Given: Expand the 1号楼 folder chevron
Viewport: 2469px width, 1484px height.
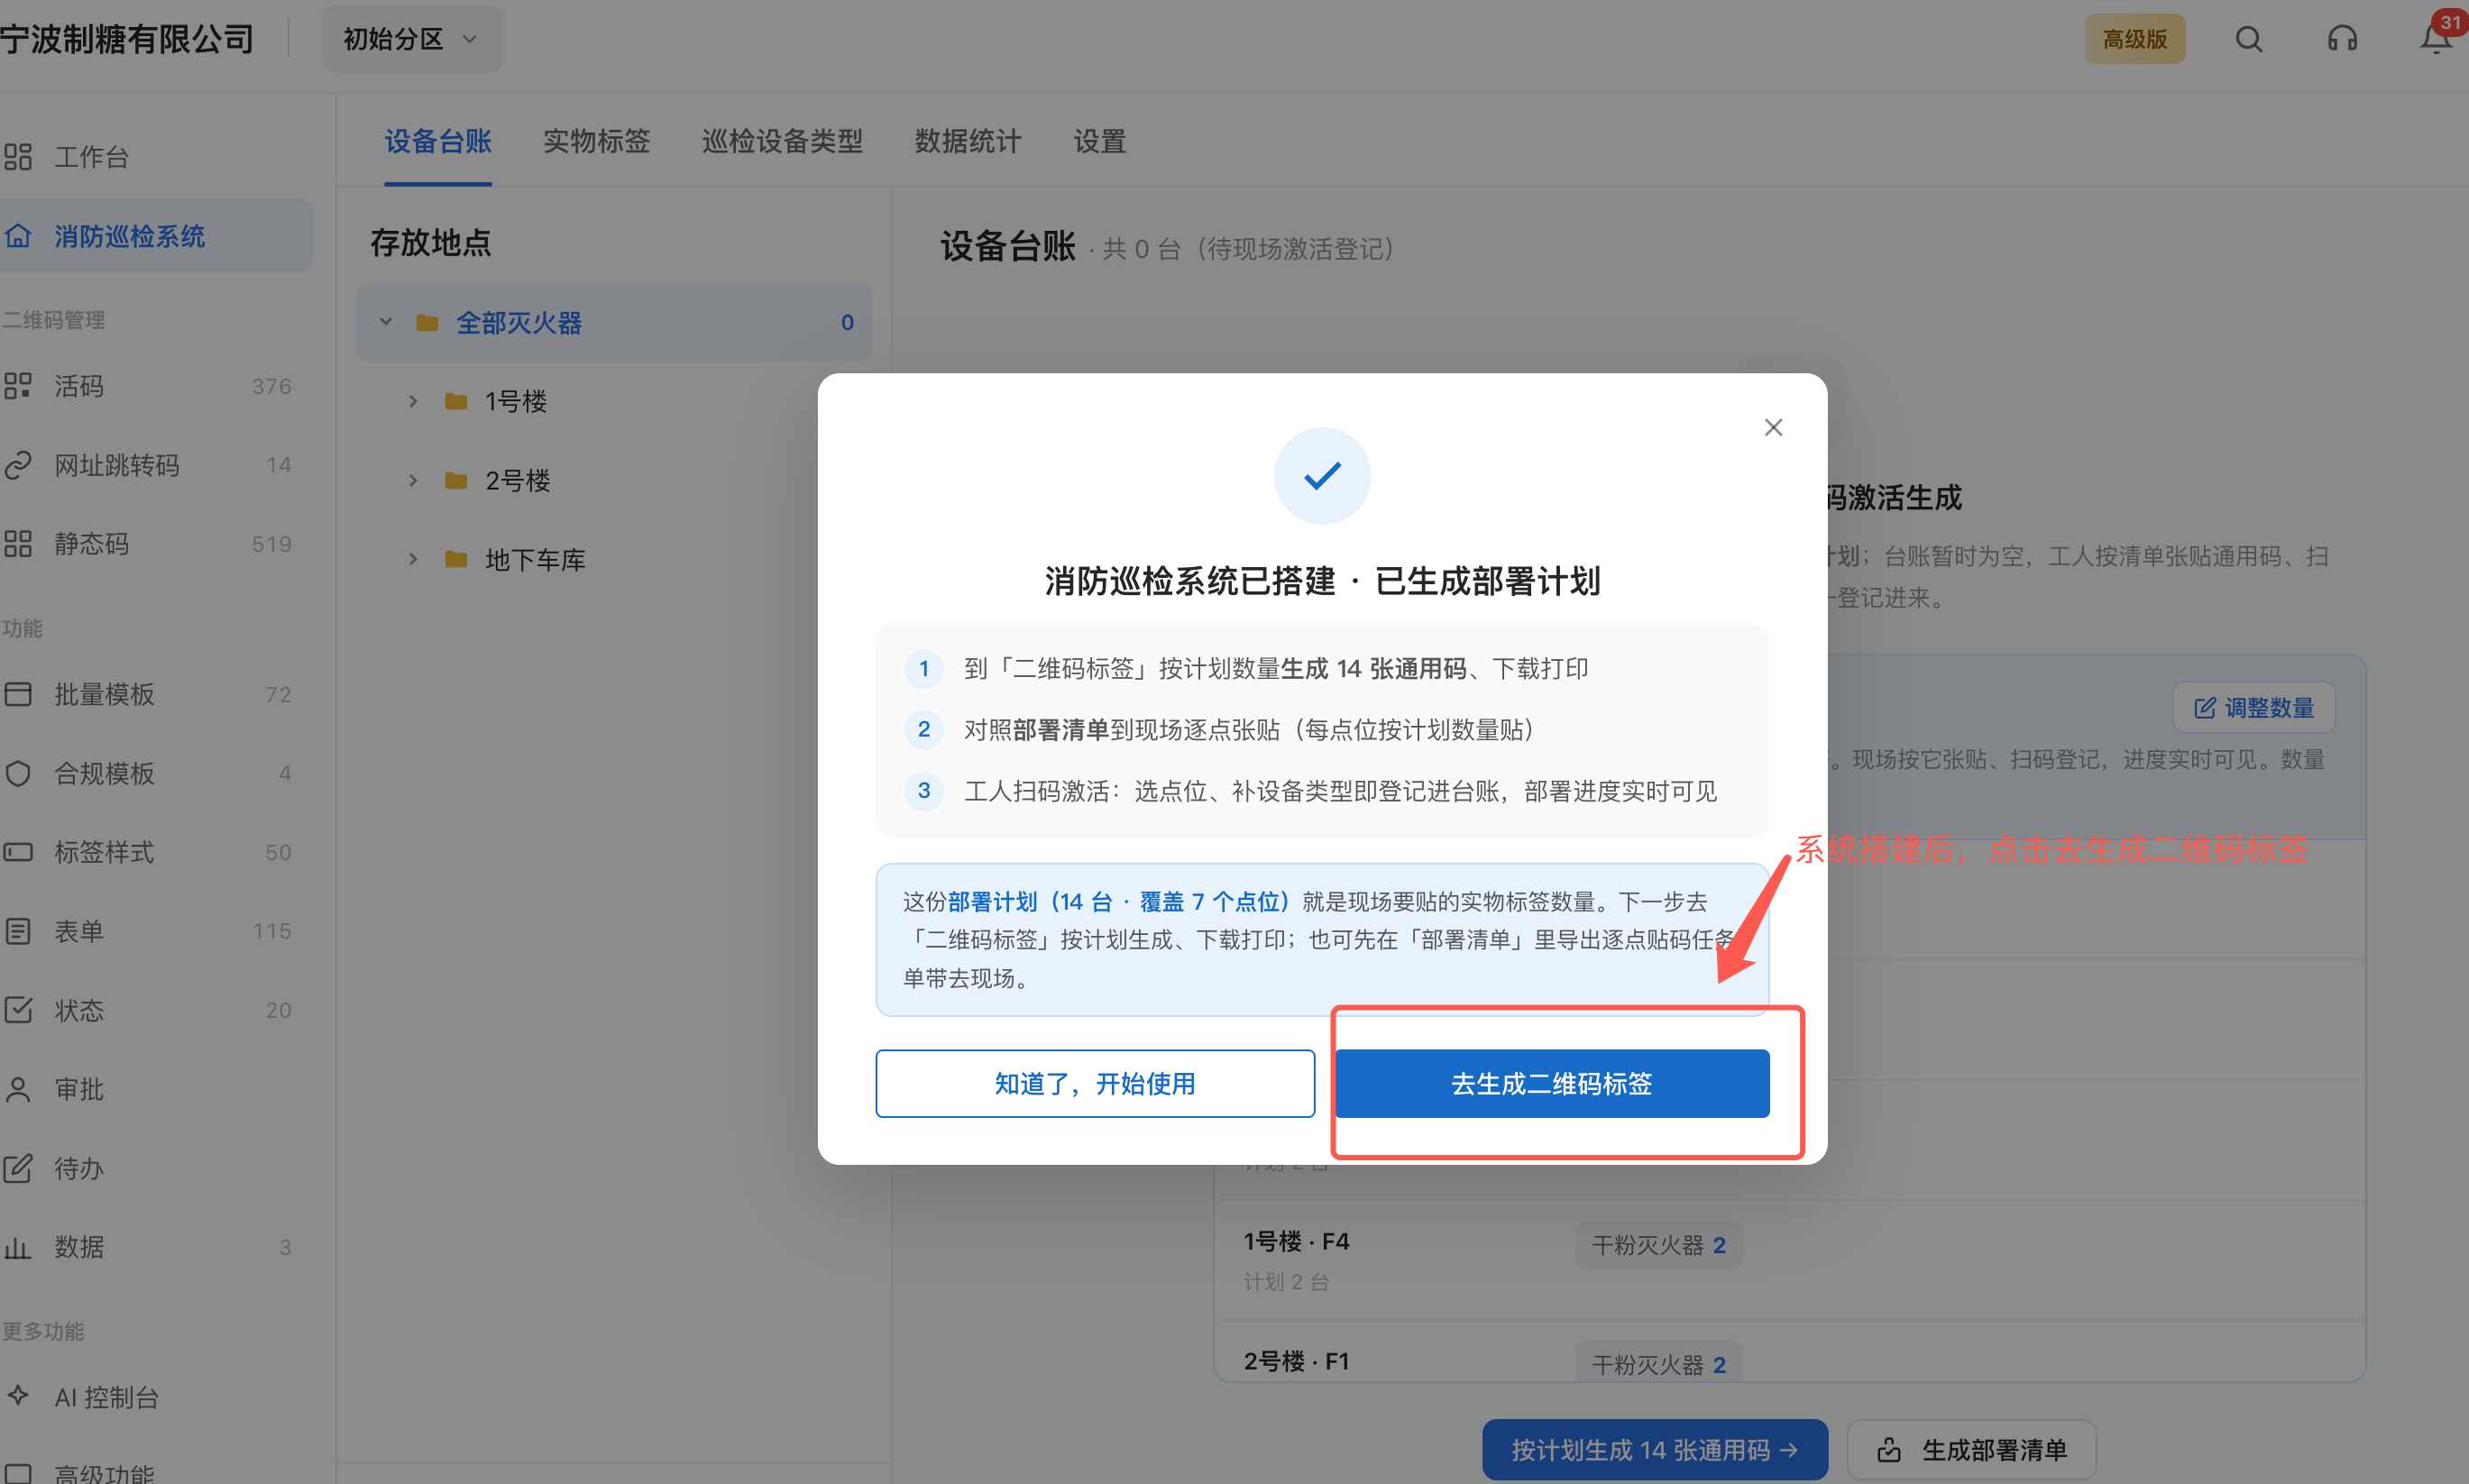Looking at the screenshot, I should point(413,401).
